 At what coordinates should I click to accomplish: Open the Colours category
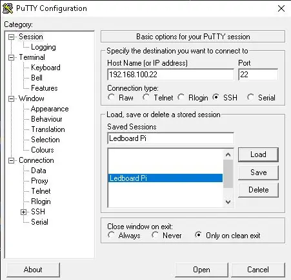[x=43, y=150]
